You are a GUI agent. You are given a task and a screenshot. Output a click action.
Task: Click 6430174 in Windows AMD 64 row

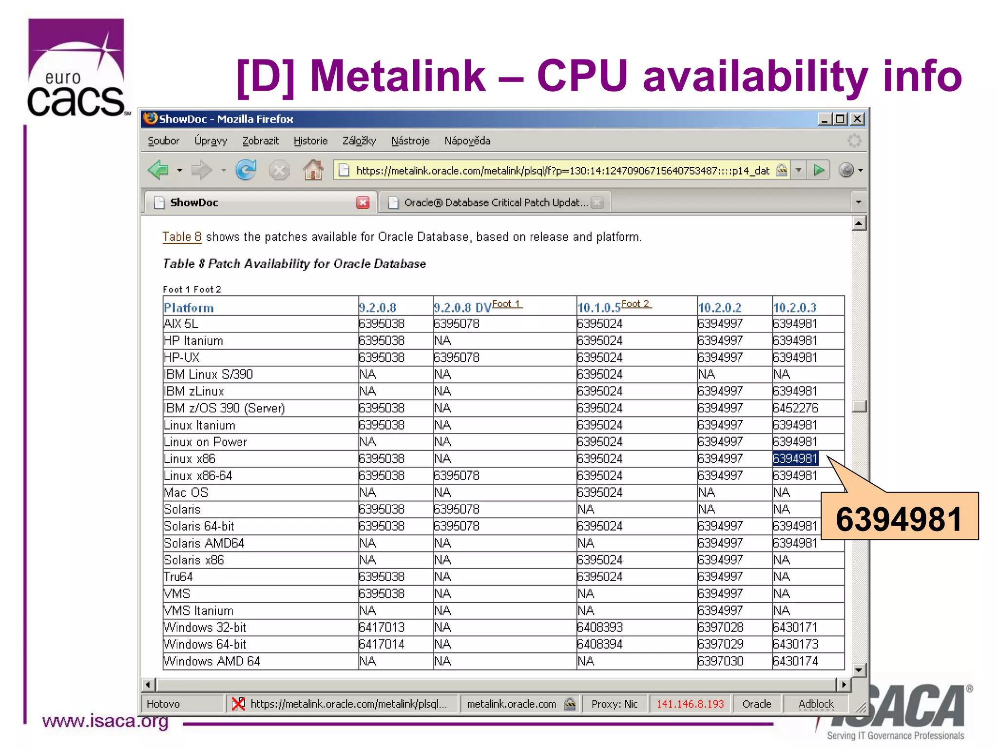click(795, 661)
